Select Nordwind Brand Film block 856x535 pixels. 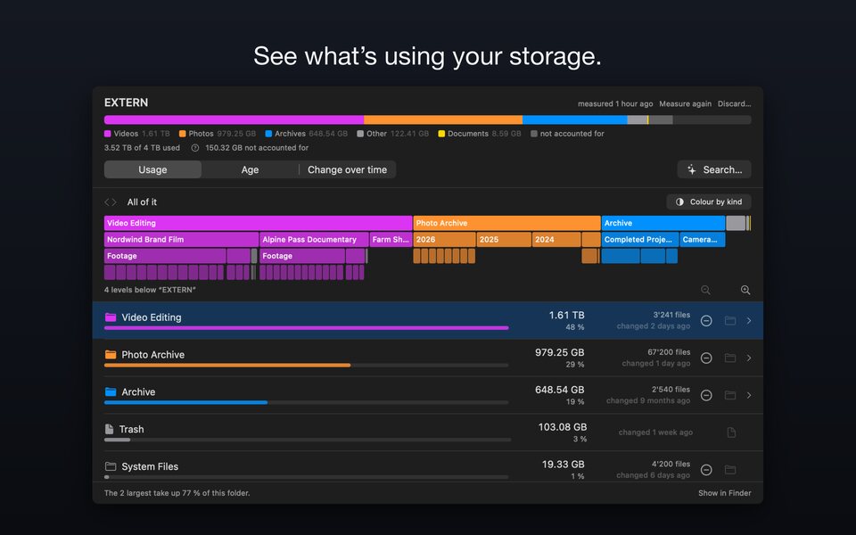tap(181, 239)
